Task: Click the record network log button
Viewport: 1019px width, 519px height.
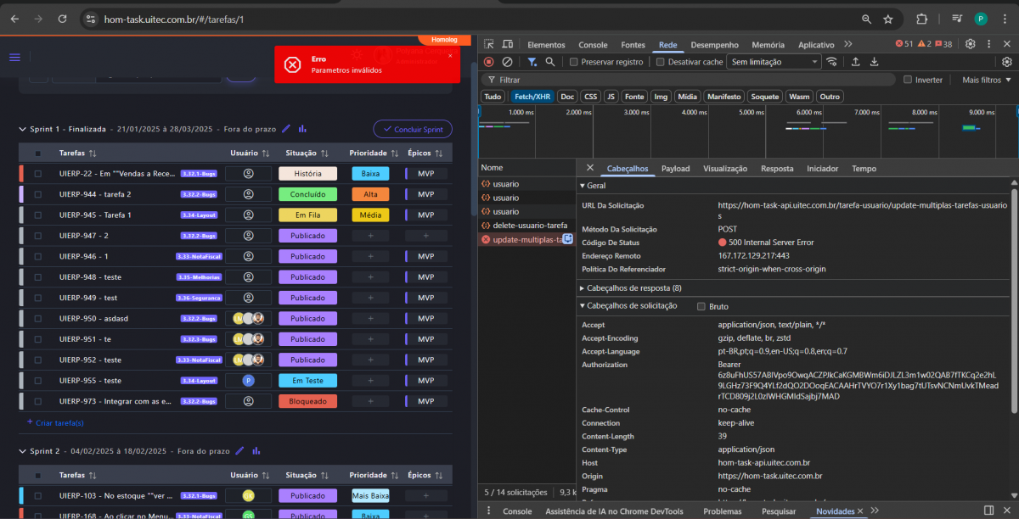Action: click(x=488, y=62)
